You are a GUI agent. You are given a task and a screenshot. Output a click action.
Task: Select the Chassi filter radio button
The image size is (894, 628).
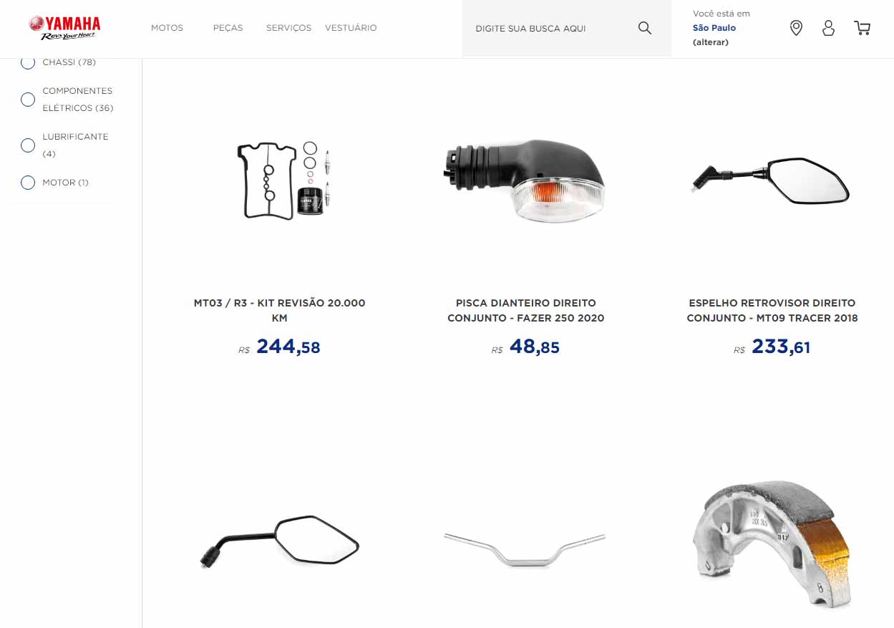point(28,62)
